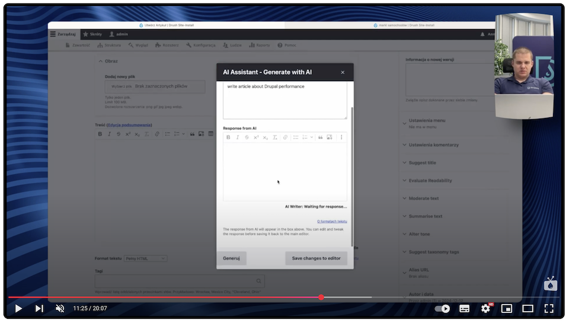Open Edycja podsumowania link

point(129,125)
